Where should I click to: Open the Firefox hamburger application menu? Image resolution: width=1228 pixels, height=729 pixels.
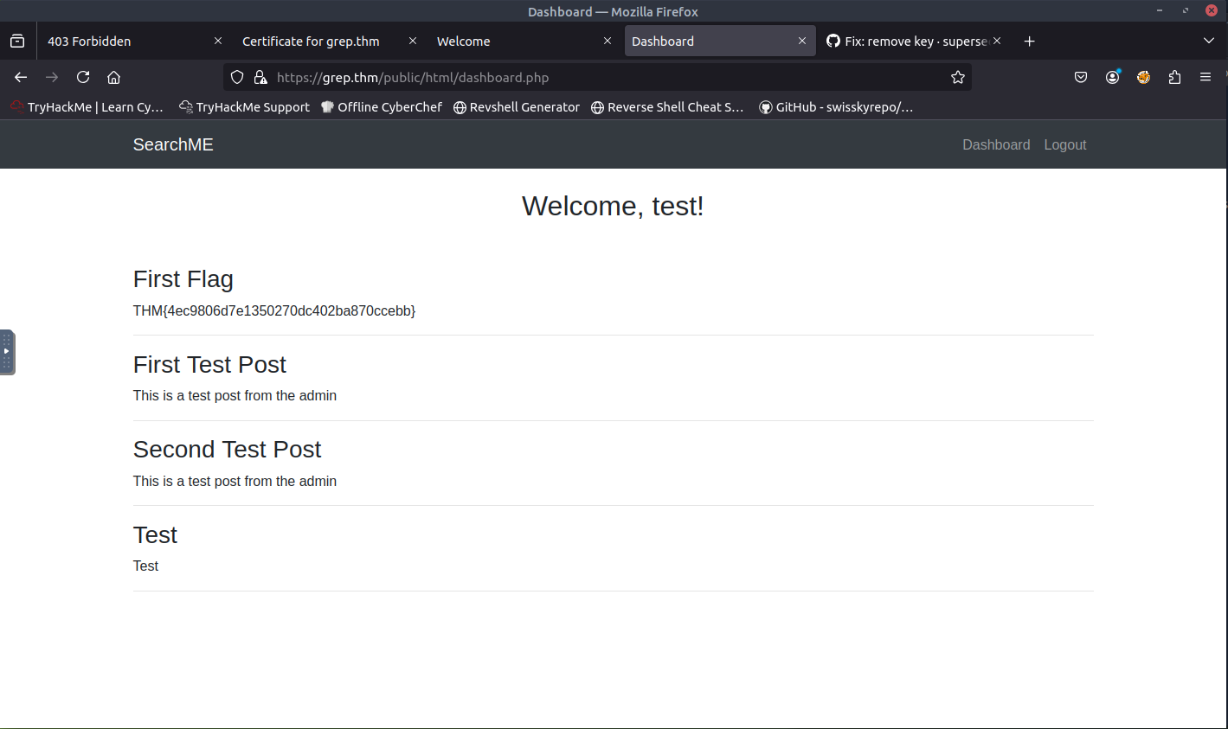[1205, 77]
